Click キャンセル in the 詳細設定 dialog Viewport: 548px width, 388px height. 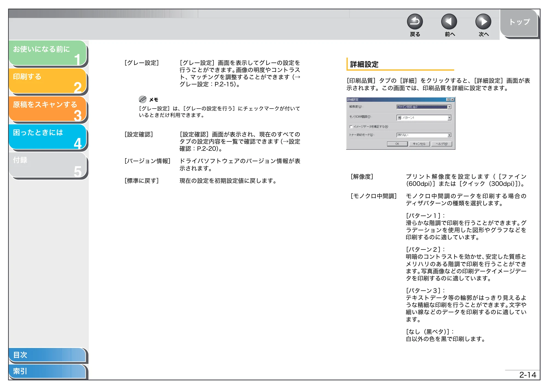[x=419, y=144]
